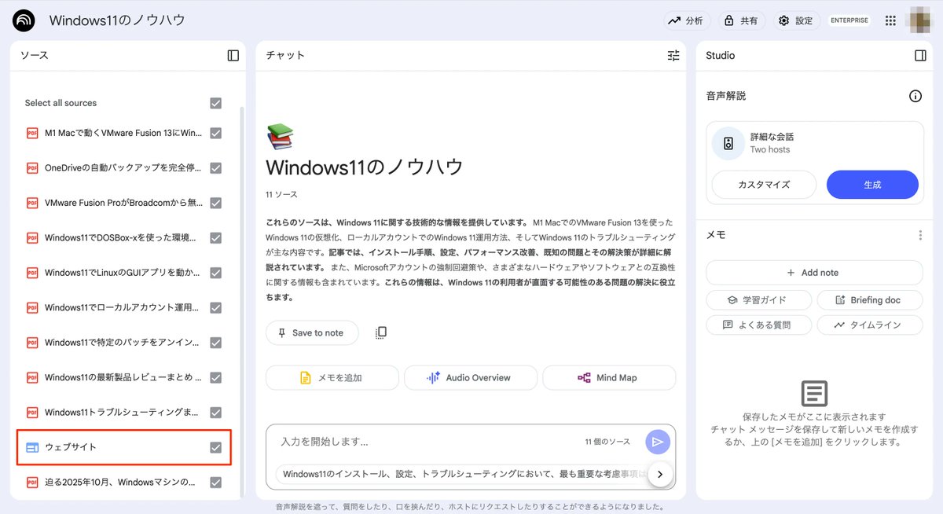Click the NotebookLM logo
The height and width of the screenshot is (514, 943).
coord(22,20)
